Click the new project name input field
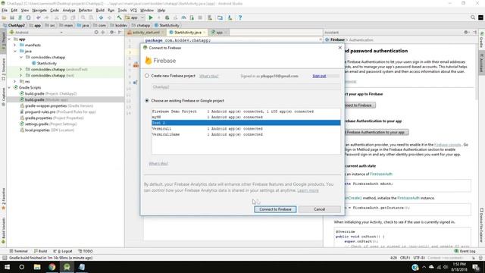Viewport: 485px width, 273px height. tap(246, 87)
